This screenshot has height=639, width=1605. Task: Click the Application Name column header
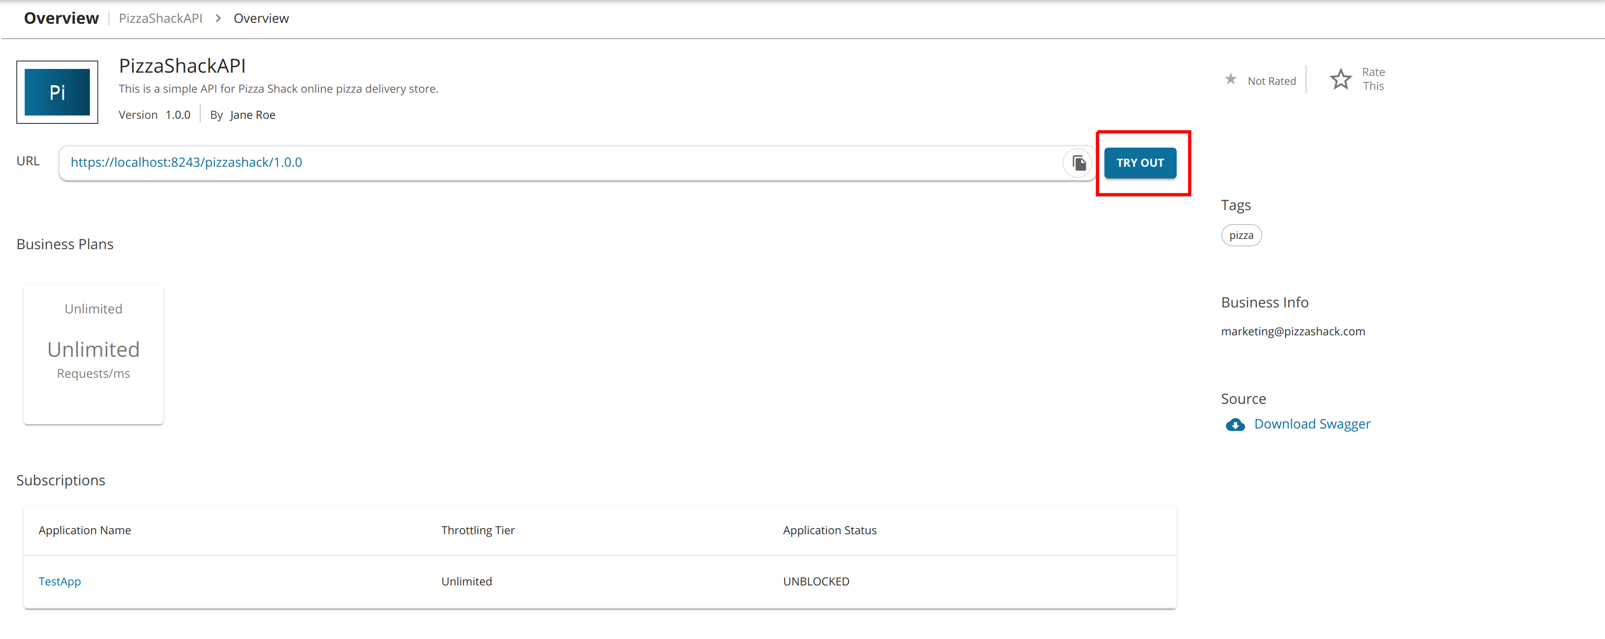coord(85,530)
